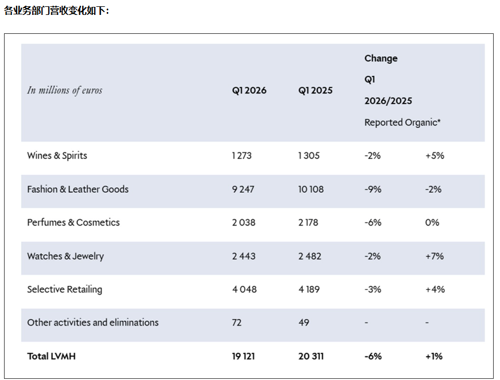Select the Watches & Jewelry row label

(x=66, y=256)
